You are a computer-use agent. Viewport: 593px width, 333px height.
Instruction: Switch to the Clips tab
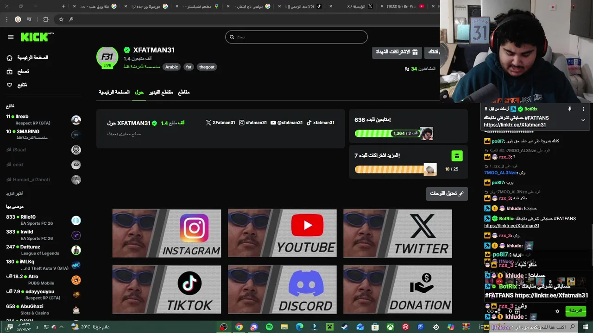coord(184,92)
